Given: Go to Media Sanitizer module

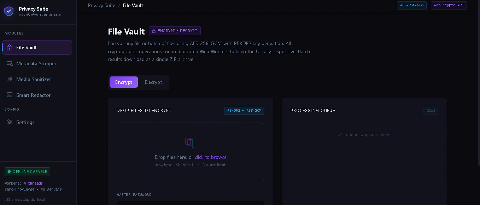Looking at the screenshot, I should point(37,79).
